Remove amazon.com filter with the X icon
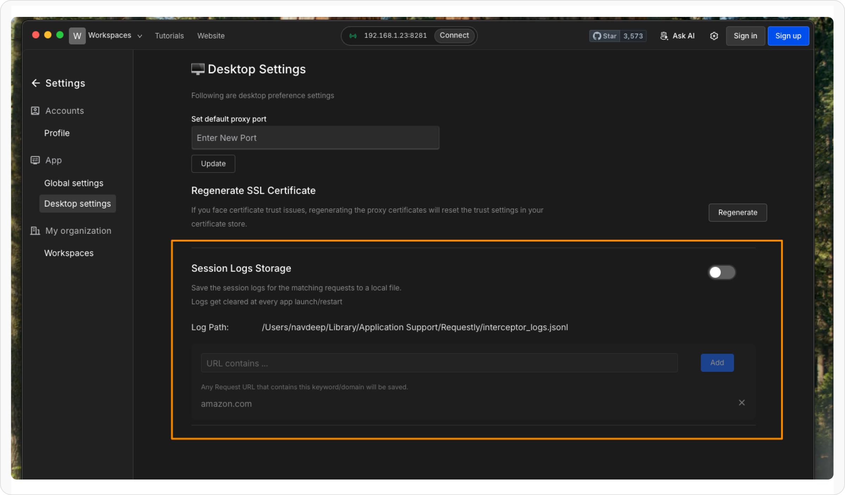This screenshot has height=495, width=845. (742, 403)
